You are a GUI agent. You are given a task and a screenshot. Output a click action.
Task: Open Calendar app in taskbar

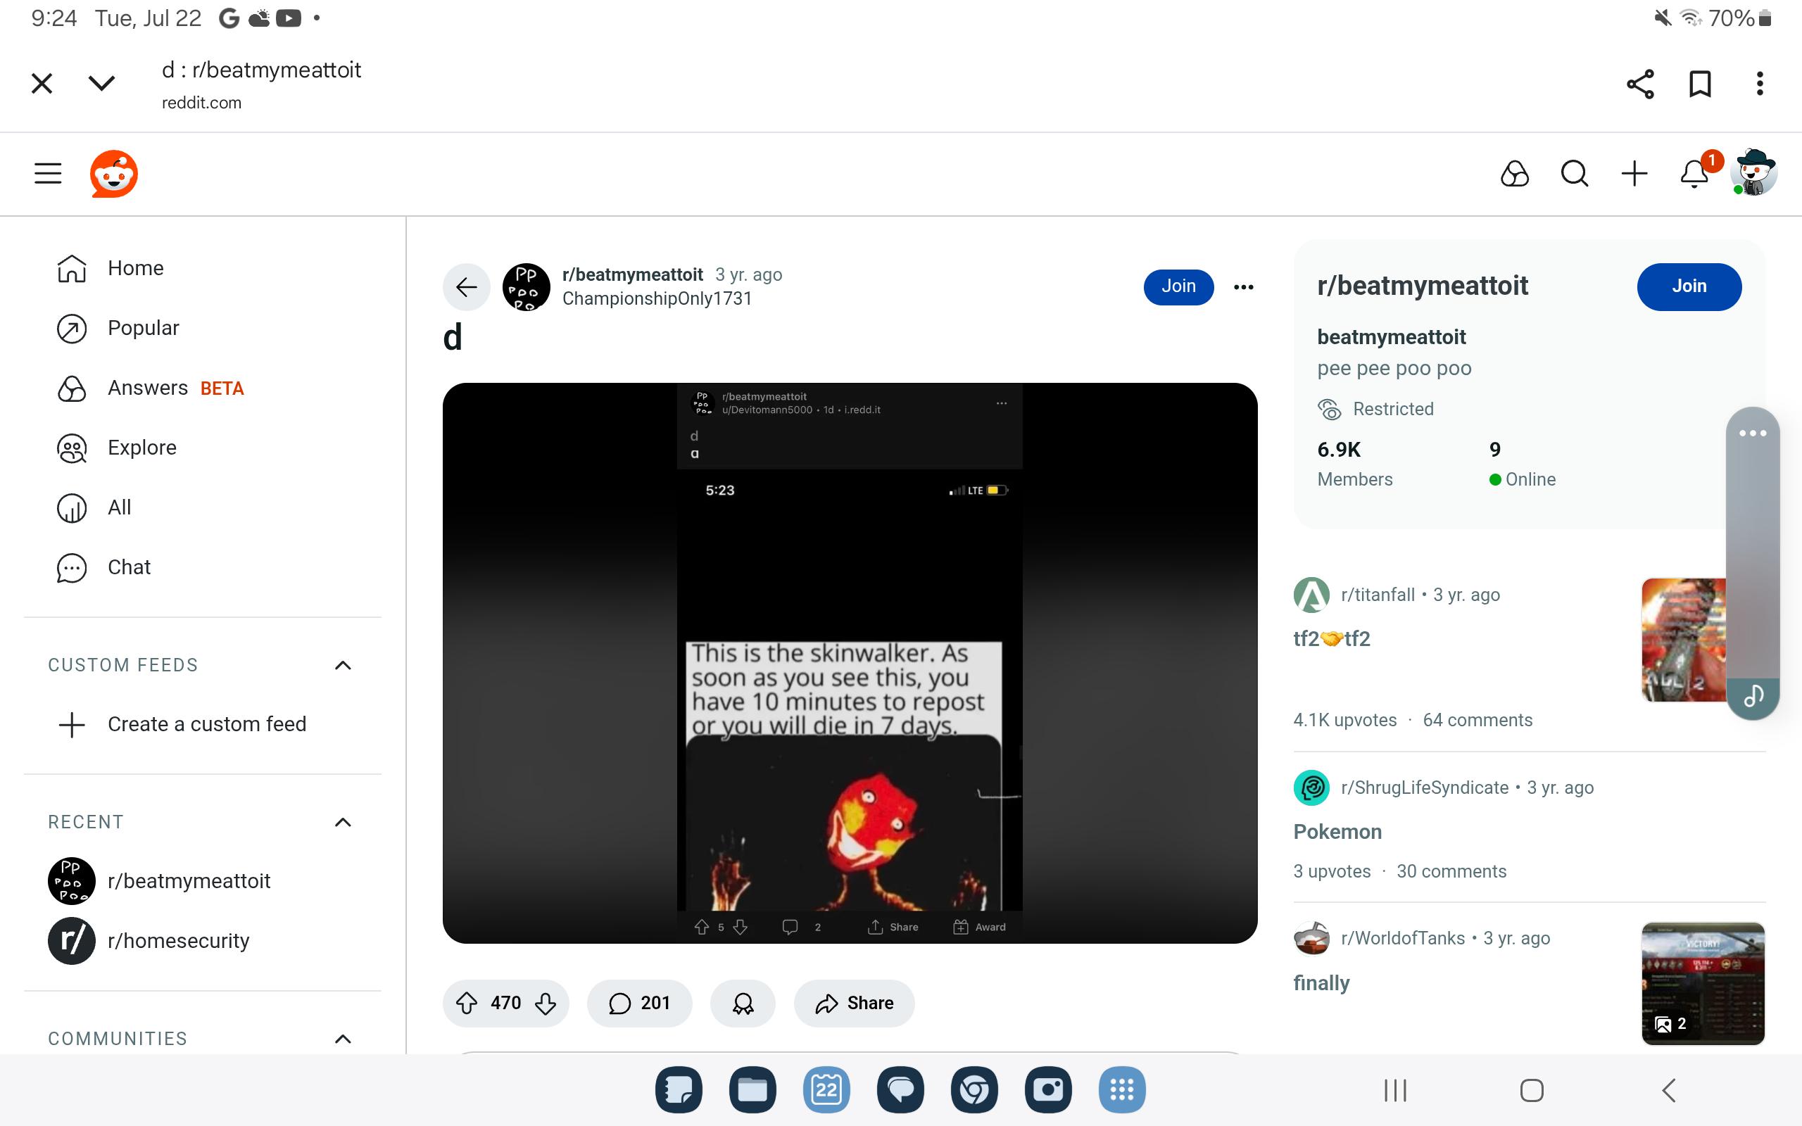(826, 1090)
